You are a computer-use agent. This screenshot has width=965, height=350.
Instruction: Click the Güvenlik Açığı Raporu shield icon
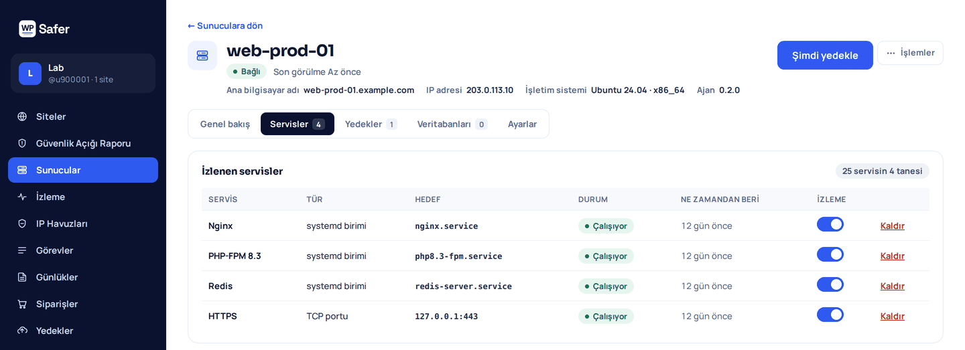(22, 143)
